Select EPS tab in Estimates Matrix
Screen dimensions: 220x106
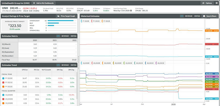coord(58,36)
